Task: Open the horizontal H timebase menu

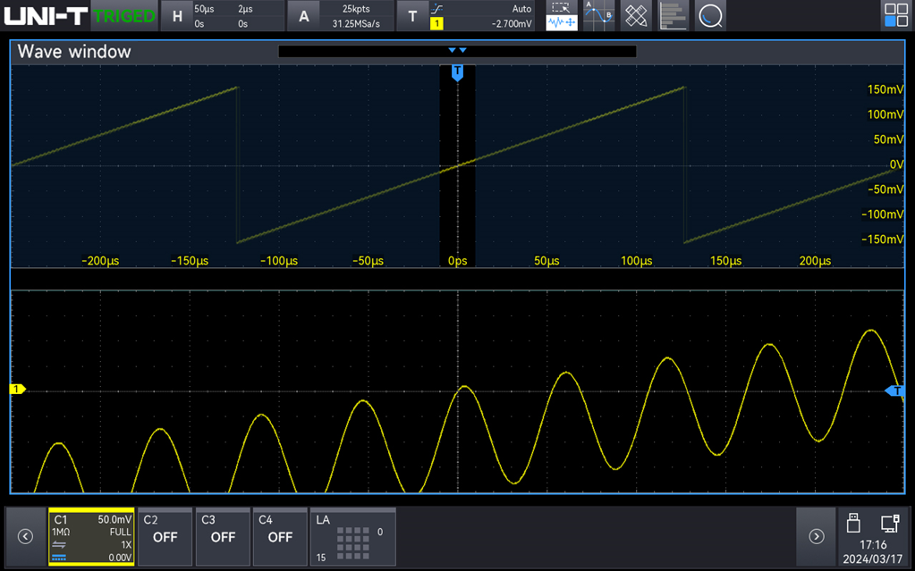Action: coord(177,16)
